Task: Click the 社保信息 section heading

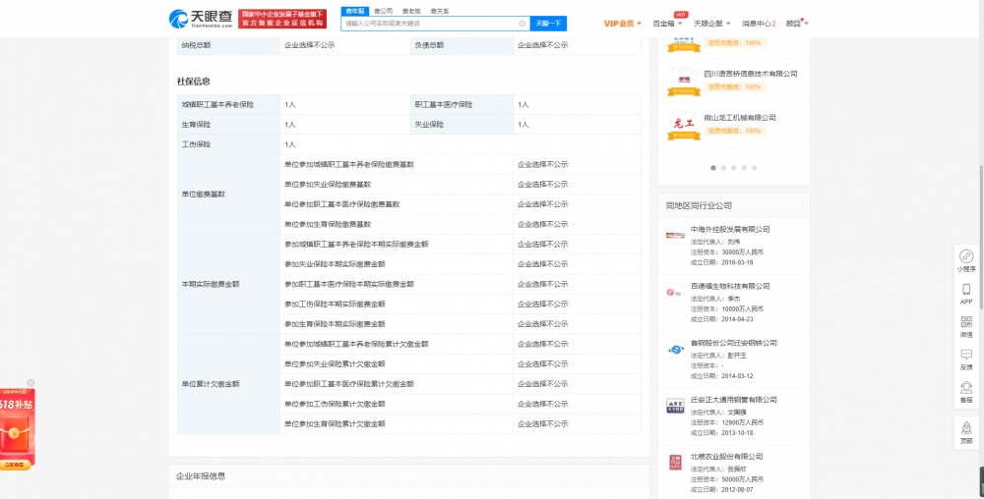Action: 193,82
